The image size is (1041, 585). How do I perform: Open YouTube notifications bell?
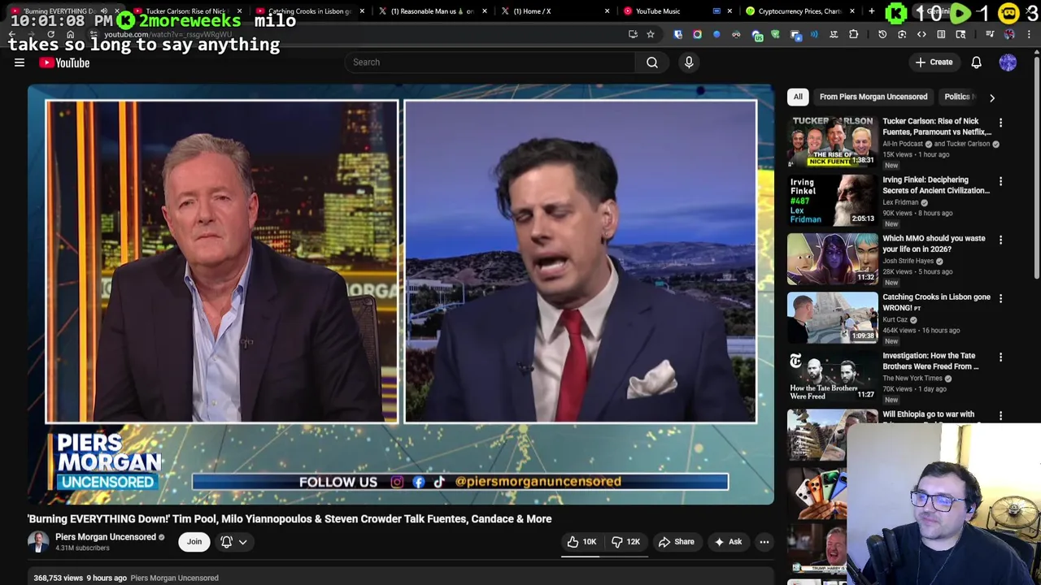point(977,62)
